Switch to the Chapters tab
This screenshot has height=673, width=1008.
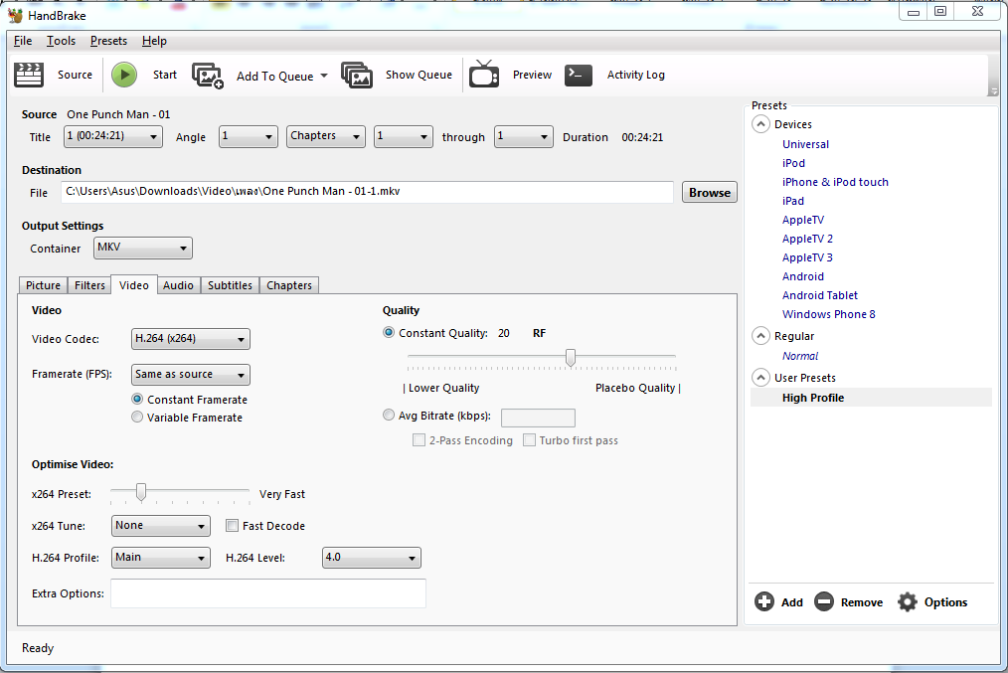(289, 285)
